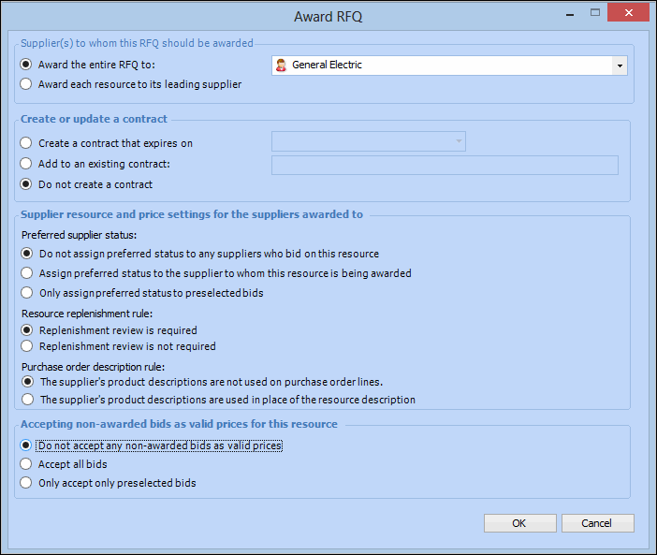Select 'Accept all bids' option
The height and width of the screenshot is (555, 657).
click(x=26, y=464)
